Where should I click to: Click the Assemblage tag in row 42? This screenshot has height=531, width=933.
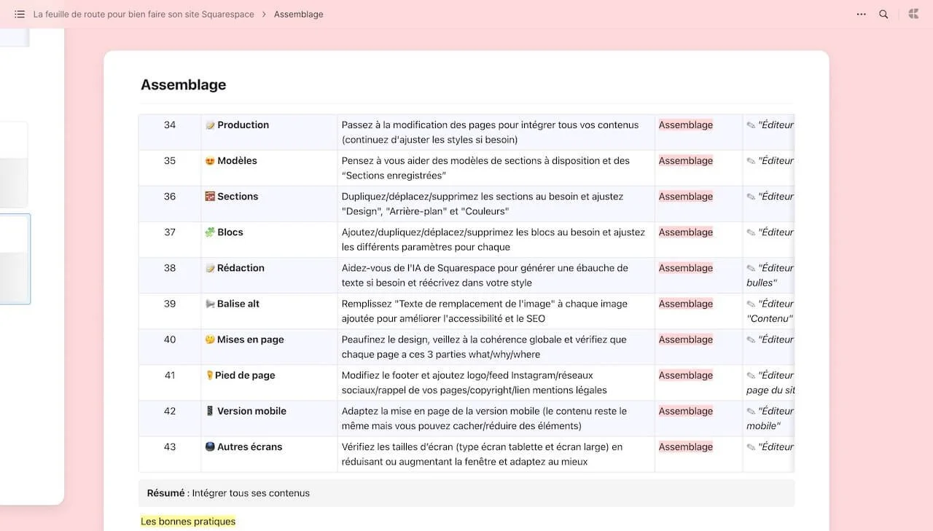[x=686, y=411]
